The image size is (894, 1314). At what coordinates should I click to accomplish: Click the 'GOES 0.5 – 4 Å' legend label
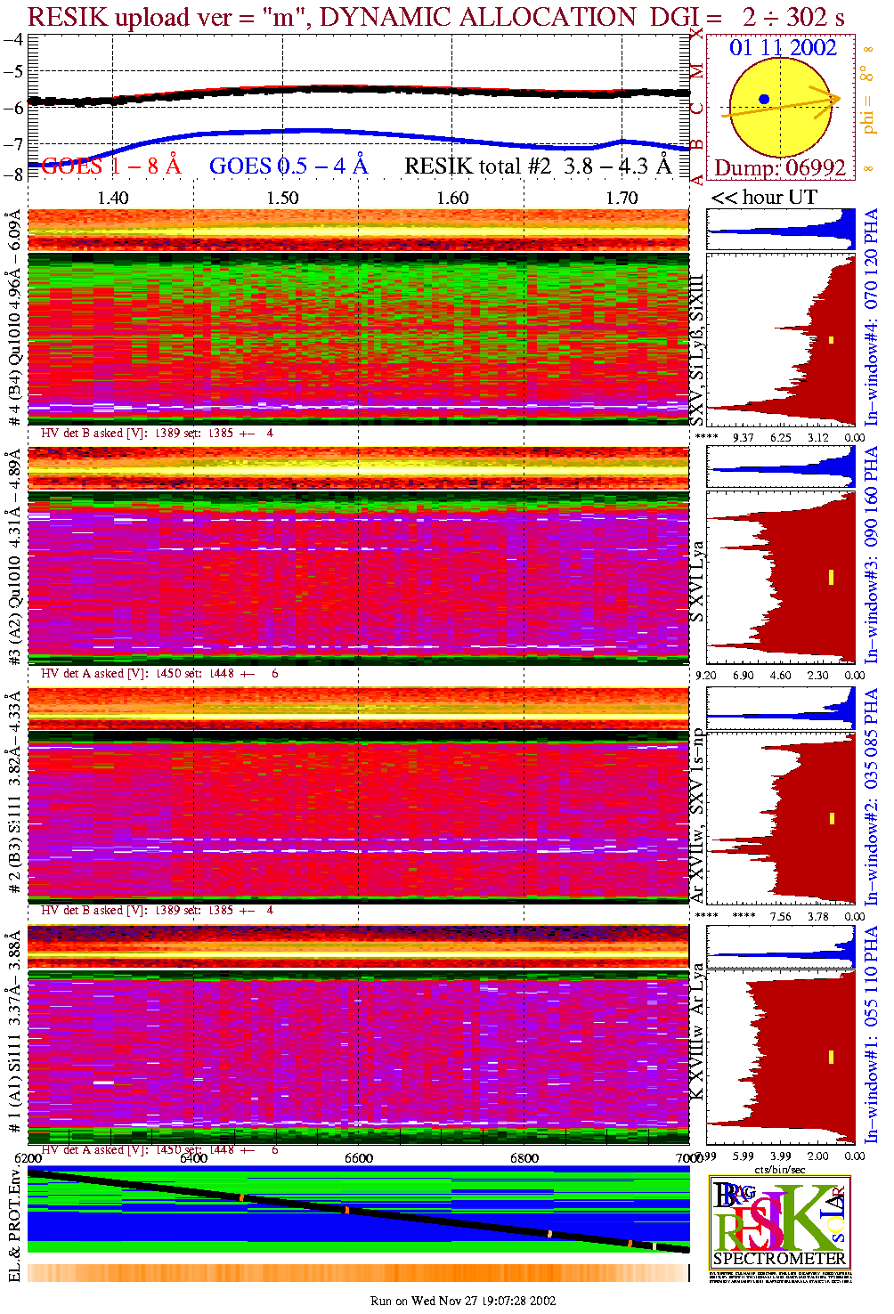(x=289, y=166)
